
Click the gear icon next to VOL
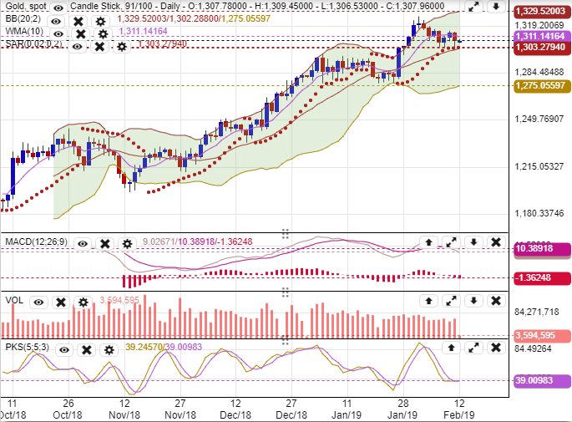coord(83,302)
